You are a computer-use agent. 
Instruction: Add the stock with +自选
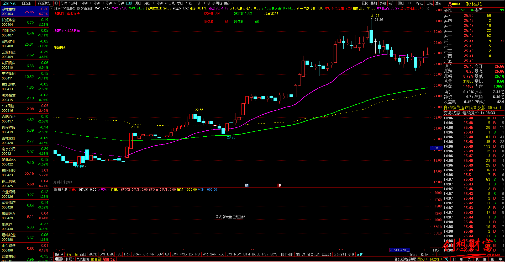coord(429,3)
